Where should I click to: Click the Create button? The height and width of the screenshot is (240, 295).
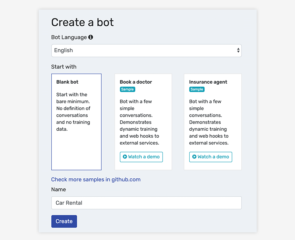(x=64, y=221)
